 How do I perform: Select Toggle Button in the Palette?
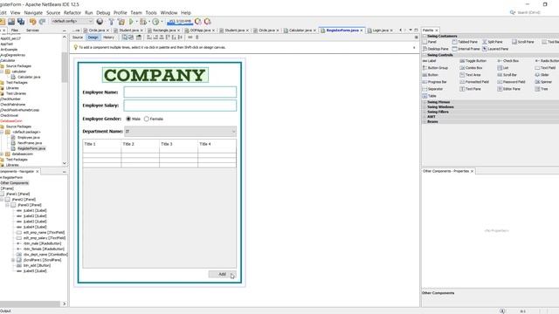pos(473,61)
